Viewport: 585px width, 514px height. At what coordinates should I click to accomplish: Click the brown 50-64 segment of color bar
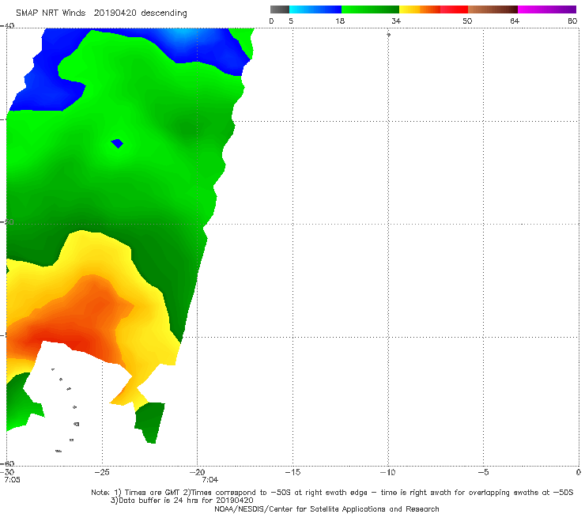[493, 9]
